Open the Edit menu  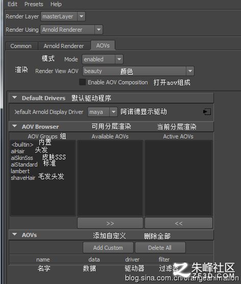pyautogui.click(x=12, y=4)
